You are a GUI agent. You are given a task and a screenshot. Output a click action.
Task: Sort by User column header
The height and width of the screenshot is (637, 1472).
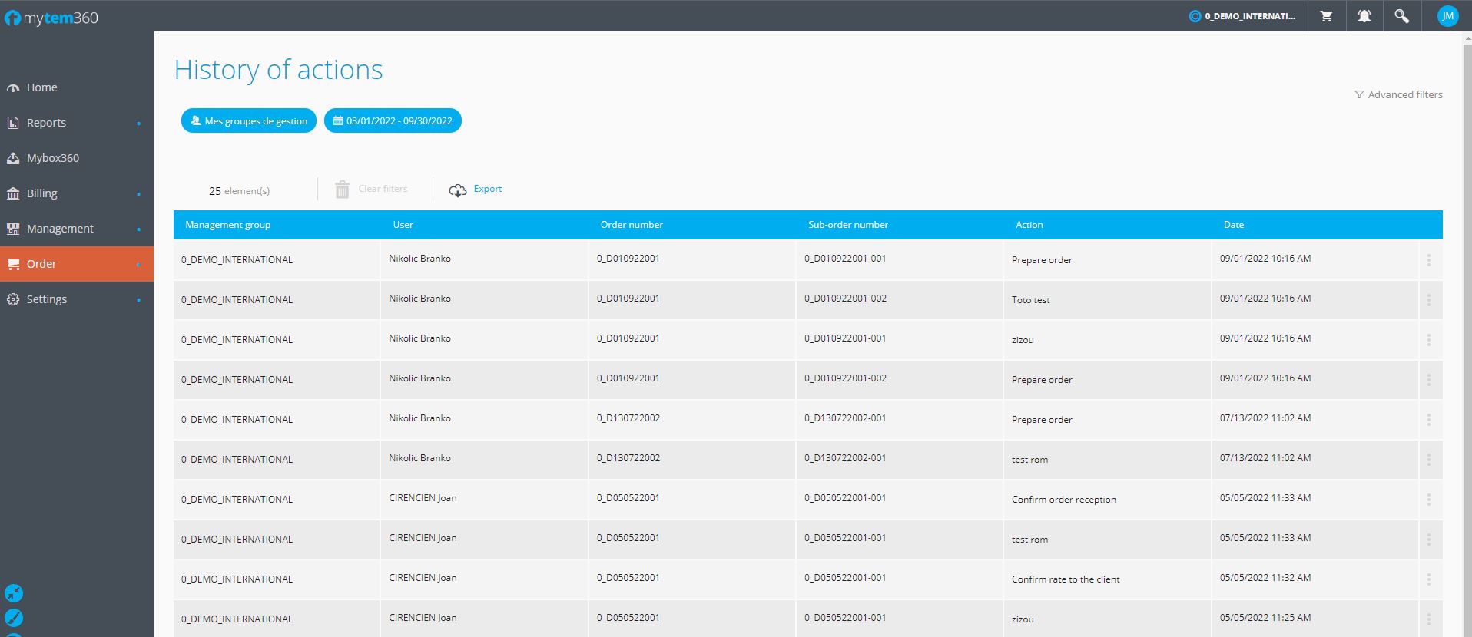[x=403, y=225]
